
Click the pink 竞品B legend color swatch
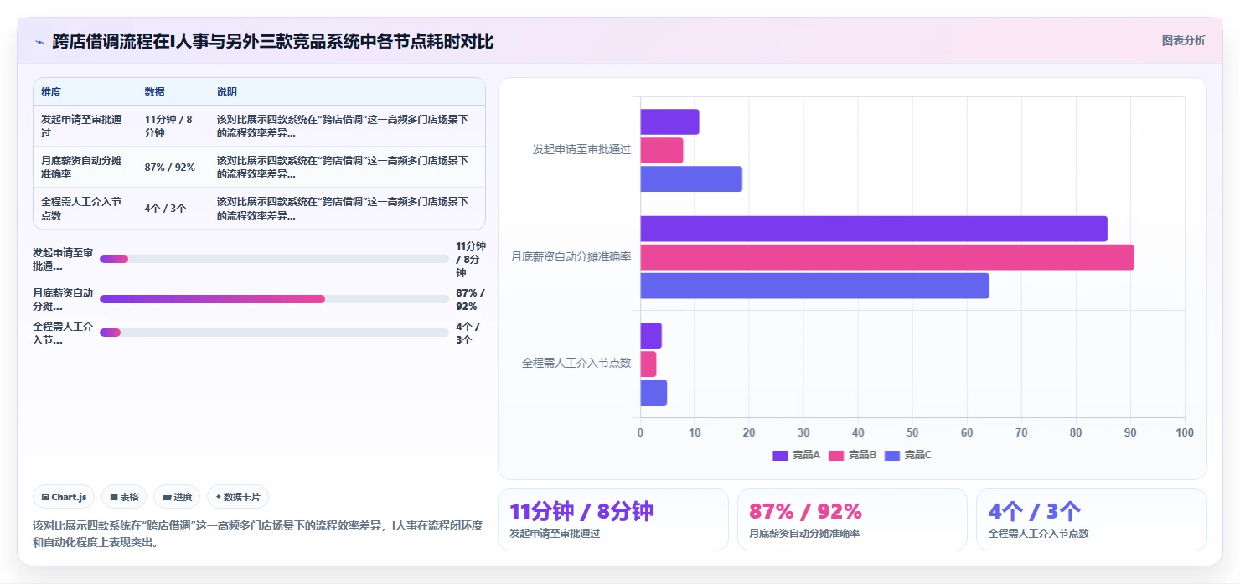[x=836, y=455]
